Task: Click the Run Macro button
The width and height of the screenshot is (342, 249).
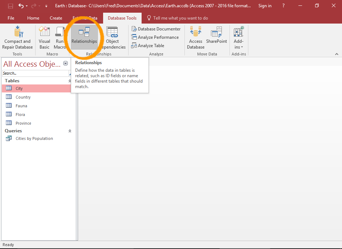Action: point(60,38)
